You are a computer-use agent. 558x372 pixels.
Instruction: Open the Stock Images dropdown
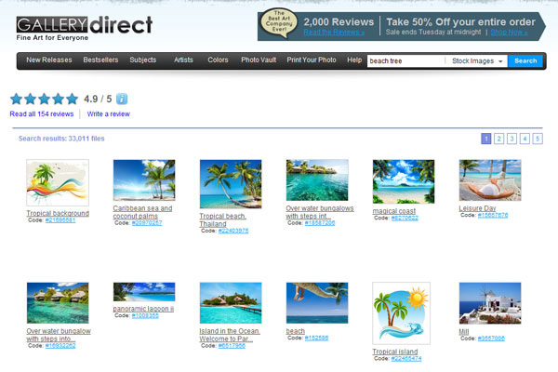[x=477, y=60]
